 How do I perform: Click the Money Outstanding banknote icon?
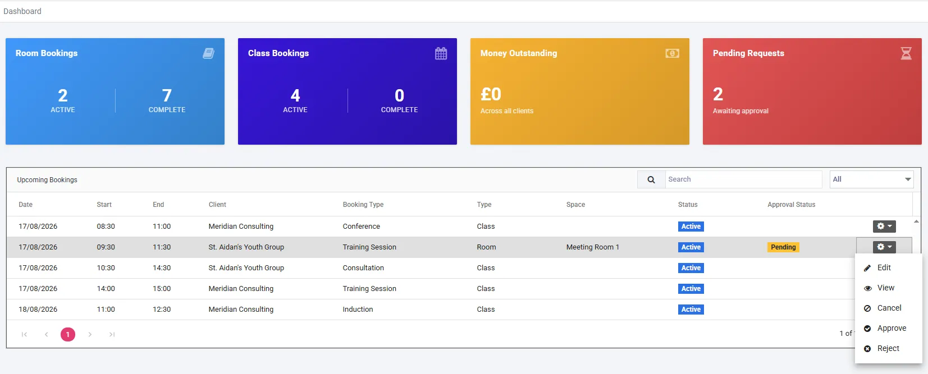point(673,53)
